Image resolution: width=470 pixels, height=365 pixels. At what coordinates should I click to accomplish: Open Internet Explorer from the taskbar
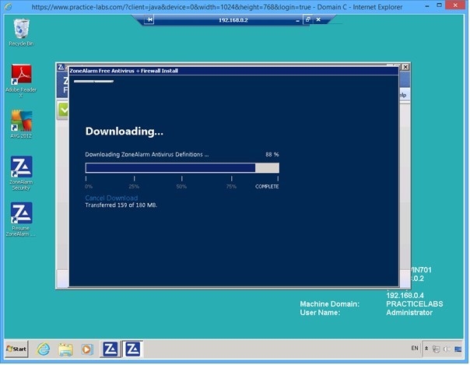coord(44,349)
